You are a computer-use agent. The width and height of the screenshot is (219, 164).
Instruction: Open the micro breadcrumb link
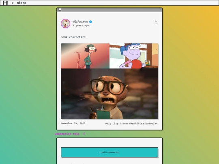(21, 3)
